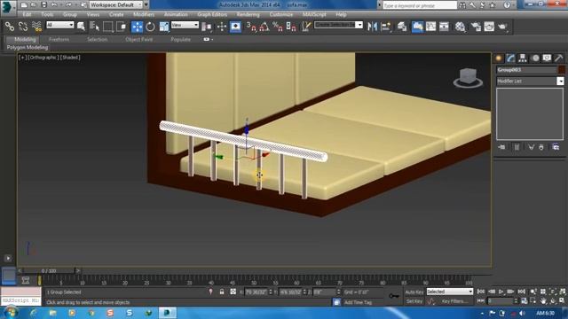568x319 pixels.
Task: Open the Layer Manager icon
Action: (402, 27)
